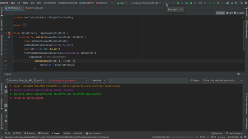Click '4 spaces' indent setting in status bar
Viewport: 248px width, 139px height.
coord(222,137)
